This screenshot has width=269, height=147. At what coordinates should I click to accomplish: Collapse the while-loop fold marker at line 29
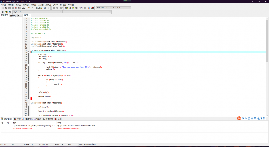click(28, 77)
